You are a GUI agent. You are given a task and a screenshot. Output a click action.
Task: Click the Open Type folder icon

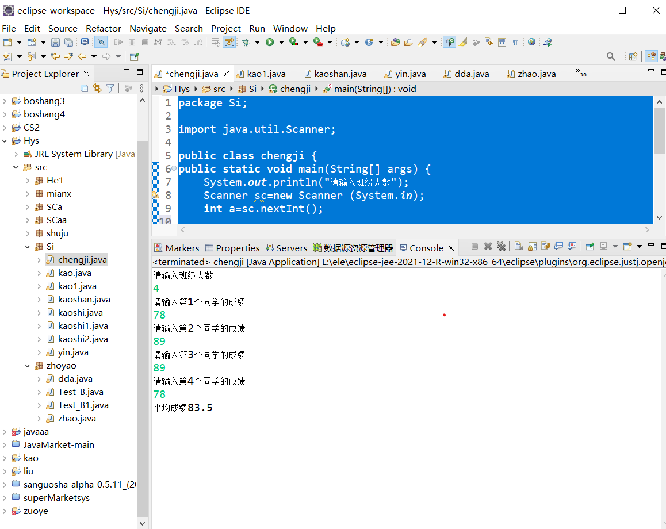396,42
